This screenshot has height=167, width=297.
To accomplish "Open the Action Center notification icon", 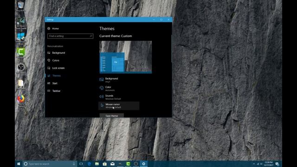I will coord(277,164).
